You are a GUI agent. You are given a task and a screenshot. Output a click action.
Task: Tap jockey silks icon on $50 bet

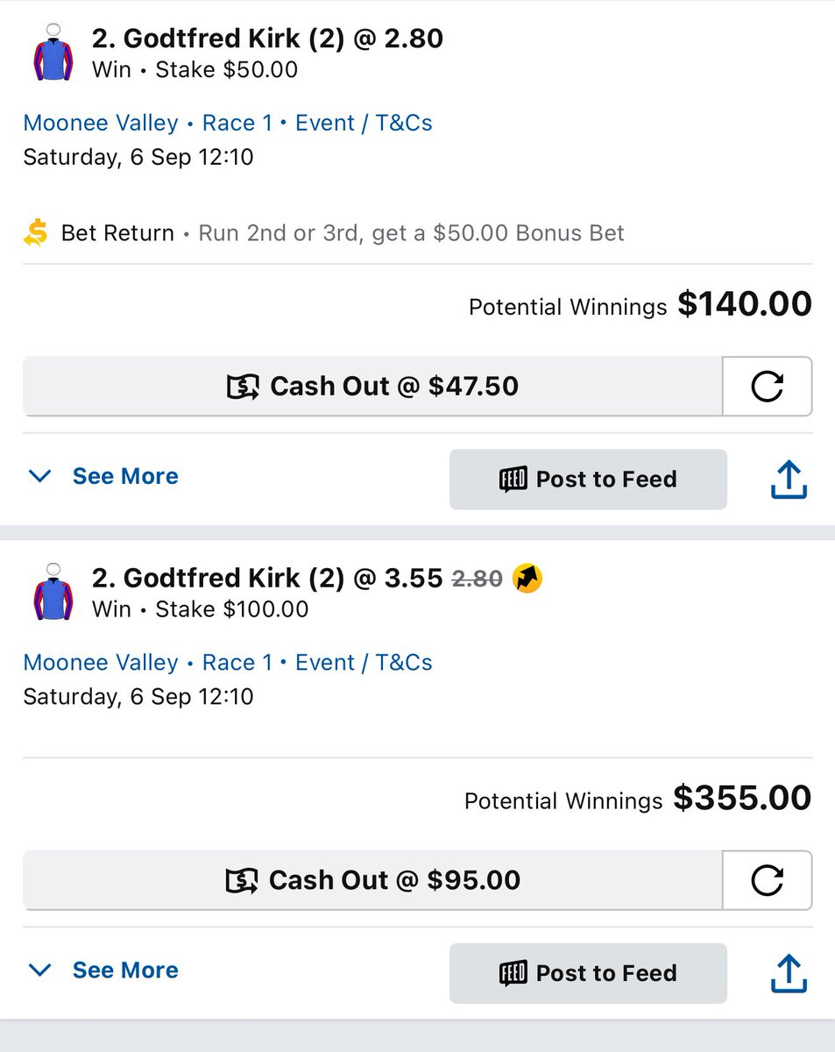(x=53, y=54)
